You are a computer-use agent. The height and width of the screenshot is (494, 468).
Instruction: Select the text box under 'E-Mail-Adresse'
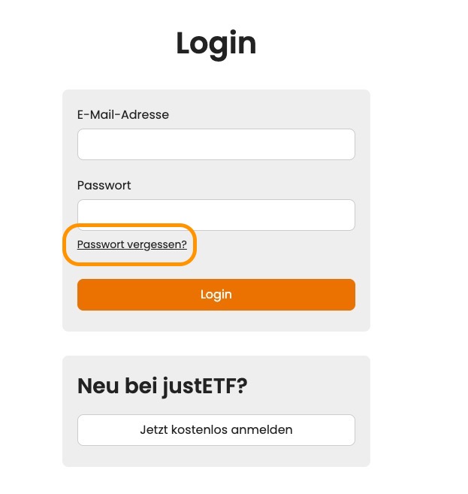coord(216,144)
